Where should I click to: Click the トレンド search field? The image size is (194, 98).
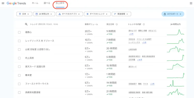(x=44, y=24)
